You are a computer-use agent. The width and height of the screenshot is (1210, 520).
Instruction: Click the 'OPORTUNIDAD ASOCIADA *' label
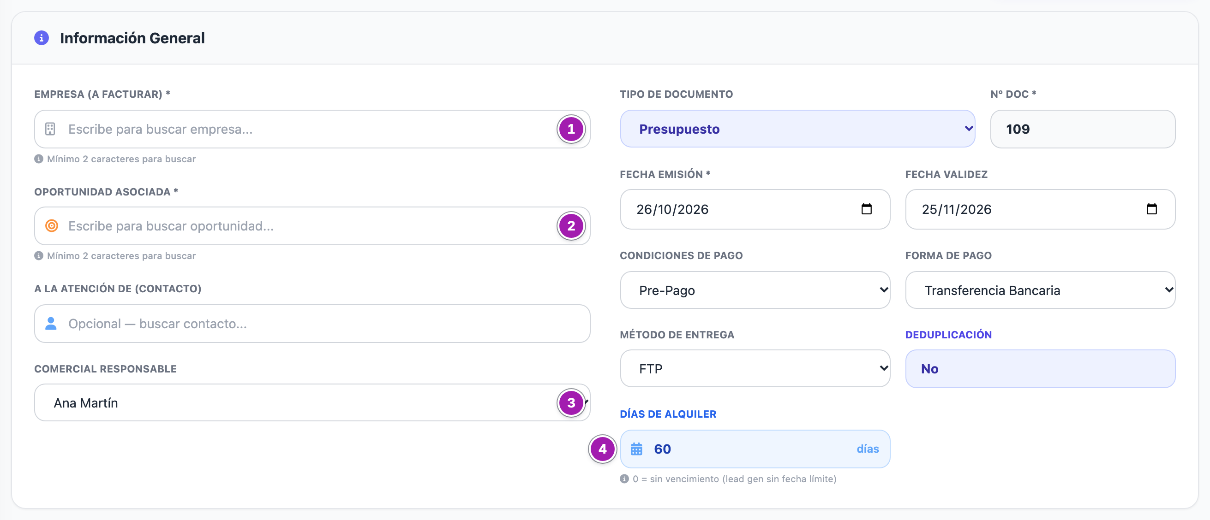pos(106,191)
